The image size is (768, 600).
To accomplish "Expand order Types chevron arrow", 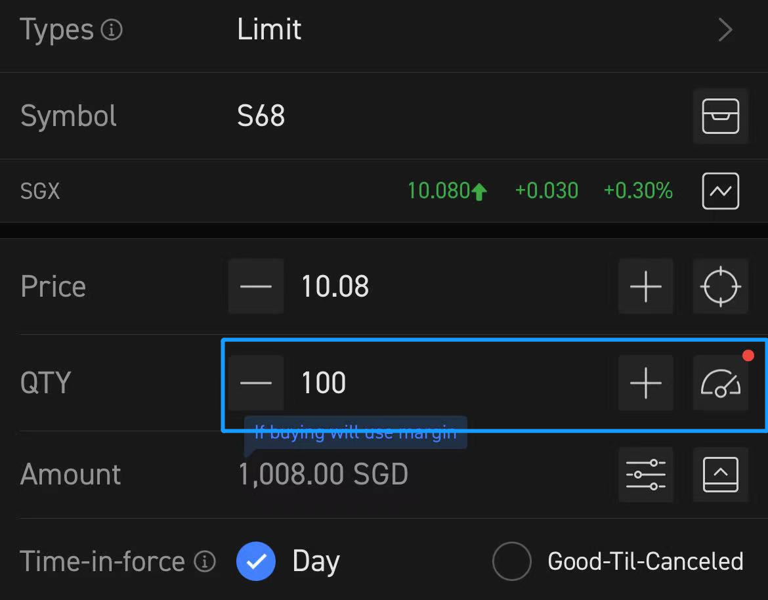I will 725,30.
